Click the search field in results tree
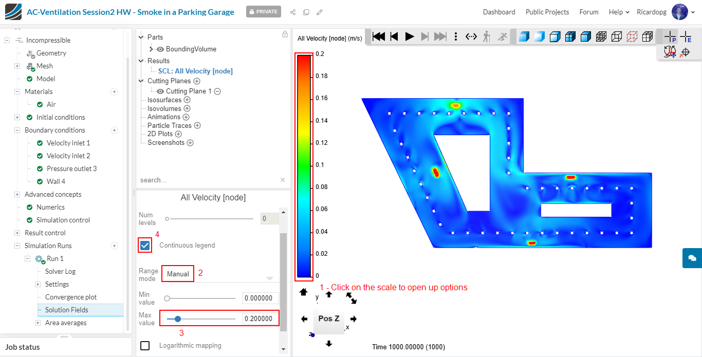The height and width of the screenshot is (357, 702). click(208, 180)
